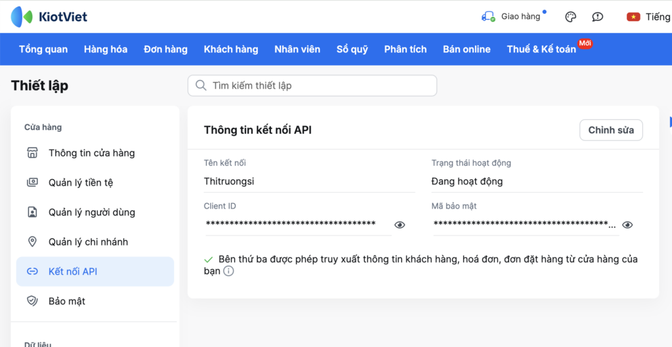
Task: Open the Tổng quan overview menu
Action: click(x=43, y=49)
